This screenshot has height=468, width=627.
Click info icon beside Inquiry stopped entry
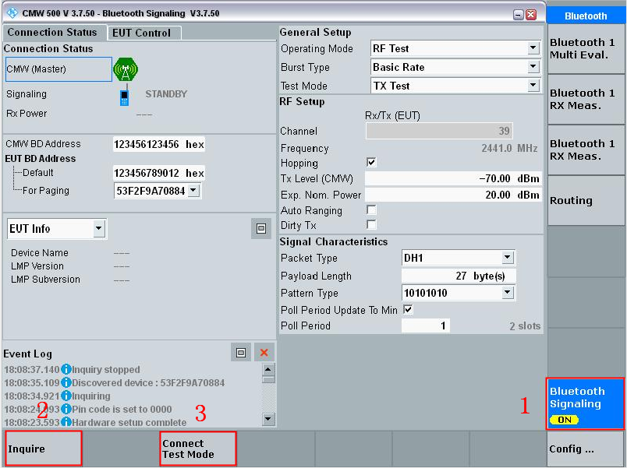[66, 369]
